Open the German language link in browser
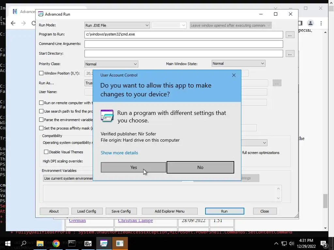334x250 pixels. [x=77, y=220]
